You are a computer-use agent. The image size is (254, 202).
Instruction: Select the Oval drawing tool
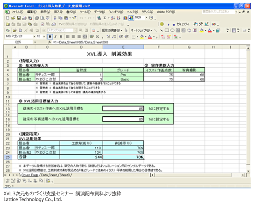[x=172, y=30]
